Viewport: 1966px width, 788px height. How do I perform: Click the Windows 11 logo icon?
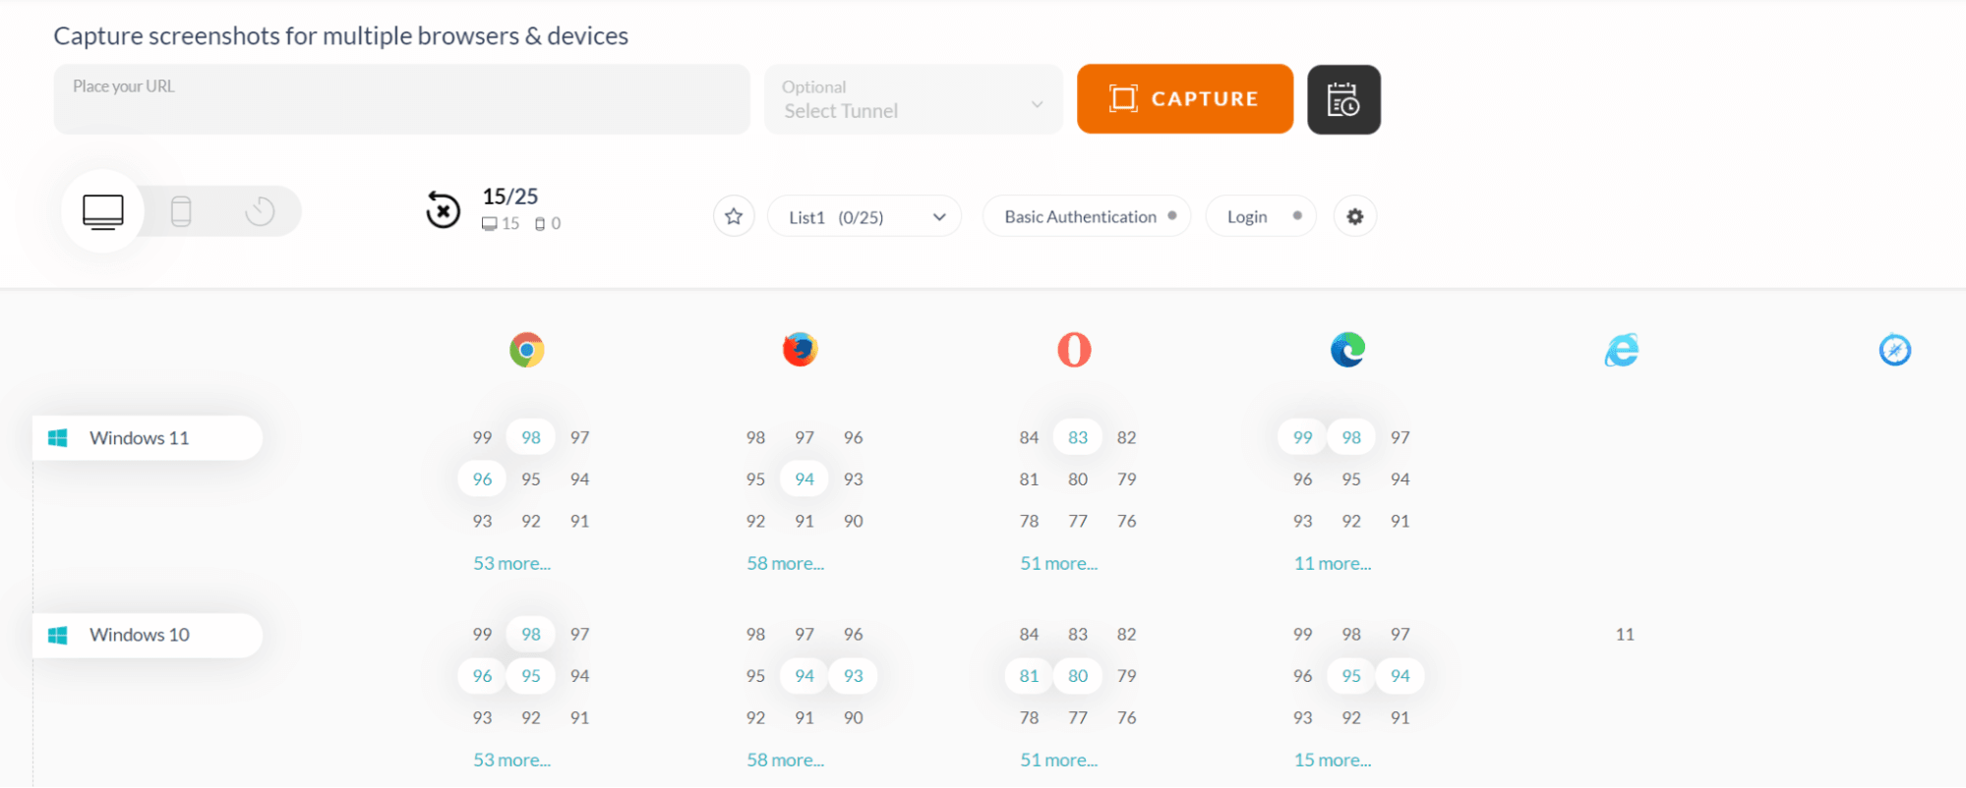click(x=58, y=438)
